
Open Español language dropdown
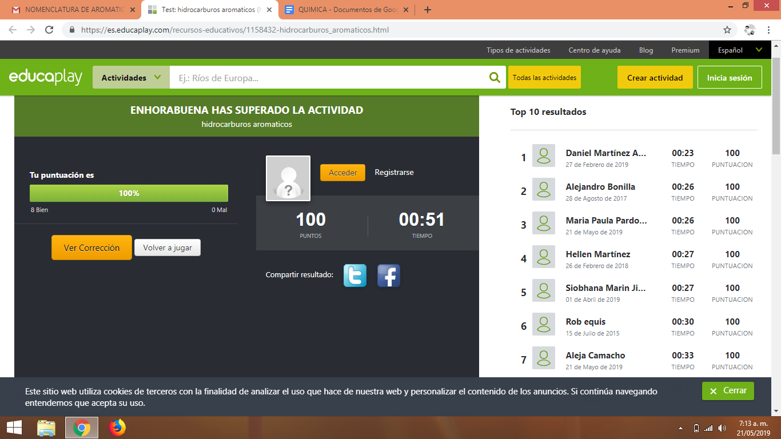740,50
